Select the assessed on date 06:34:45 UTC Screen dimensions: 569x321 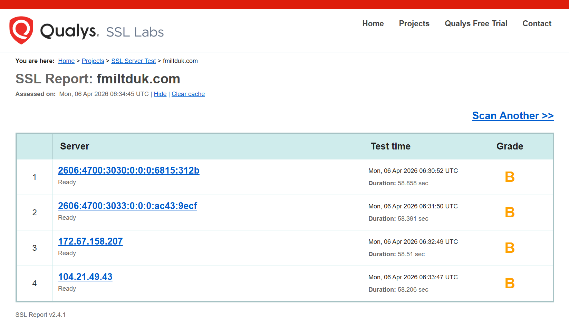coord(104,94)
